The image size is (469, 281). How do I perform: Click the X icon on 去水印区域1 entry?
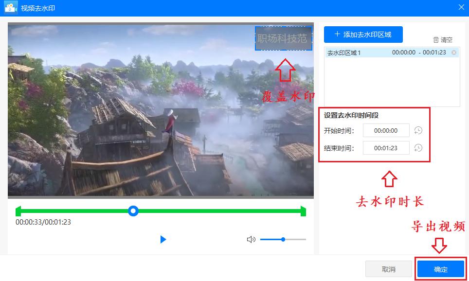pyautogui.click(x=453, y=53)
